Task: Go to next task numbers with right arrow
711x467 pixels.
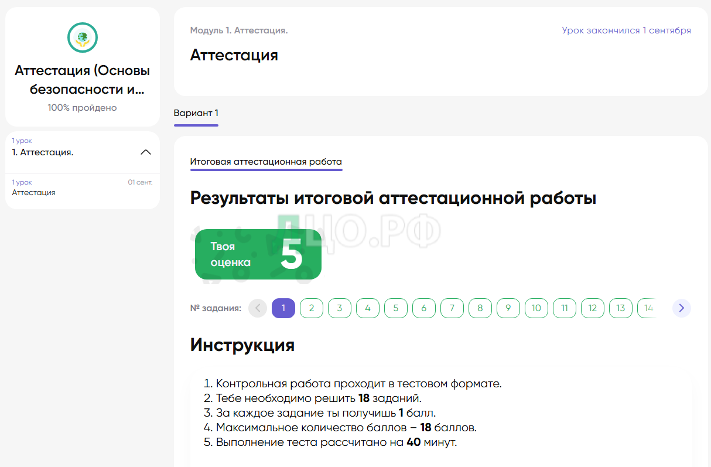Action: click(x=681, y=308)
